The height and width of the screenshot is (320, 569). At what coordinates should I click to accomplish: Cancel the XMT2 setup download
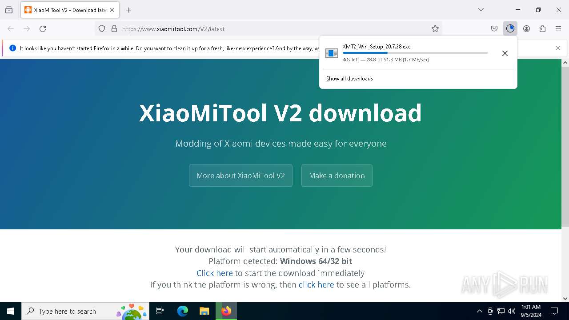coord(505,53)
